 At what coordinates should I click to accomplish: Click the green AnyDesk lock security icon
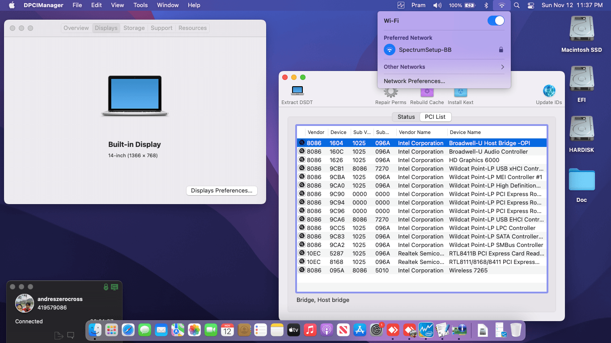tap(106, 287)
